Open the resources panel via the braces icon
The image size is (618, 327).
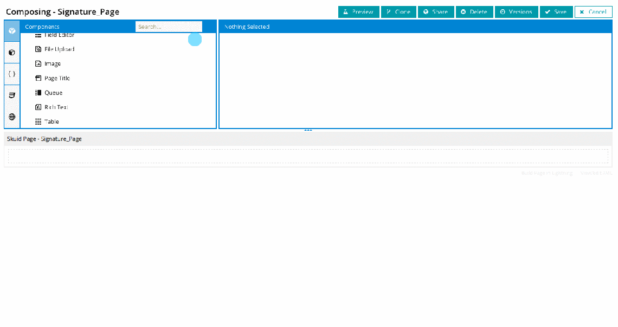[x=11, y=74]
